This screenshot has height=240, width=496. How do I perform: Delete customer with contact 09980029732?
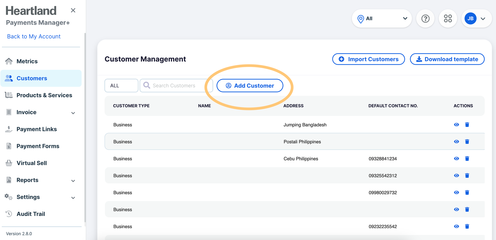pyautogui.click(x=467, y=192)
